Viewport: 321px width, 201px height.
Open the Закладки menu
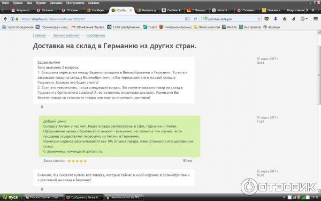pos(56,3)
